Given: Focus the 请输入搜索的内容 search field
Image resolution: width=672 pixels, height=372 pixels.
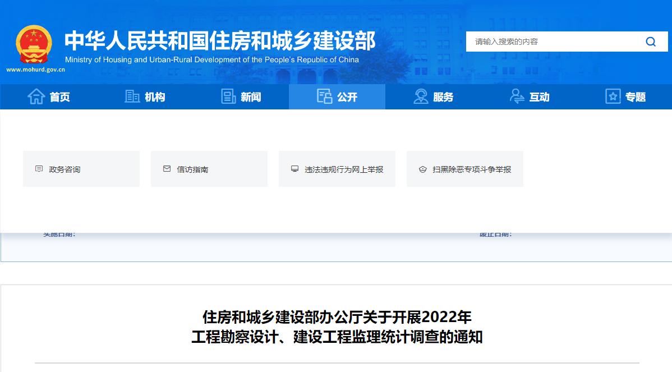Looking at the screenshot, I should pyautogui.click(x=555, y=42).
